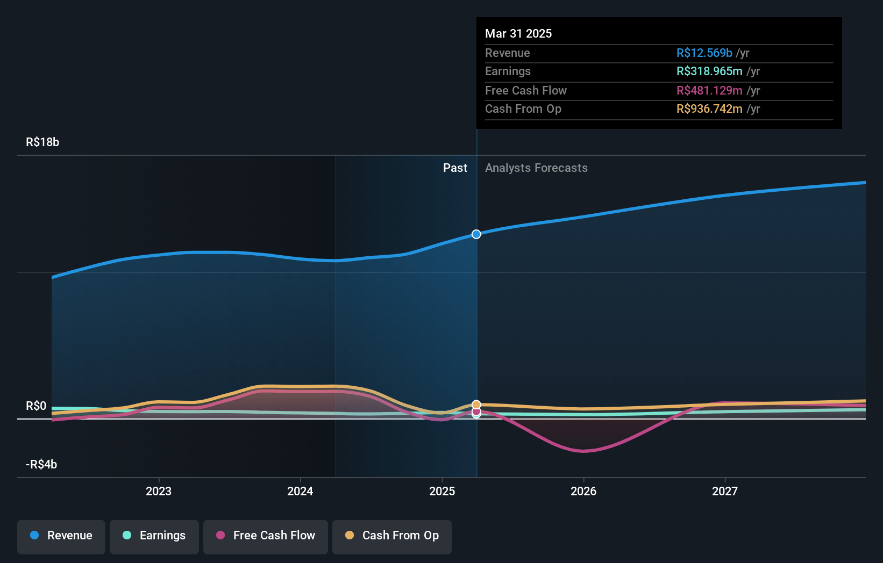Click the Analysts Forecasts label
883x563 pixels.
pos(536,168)
